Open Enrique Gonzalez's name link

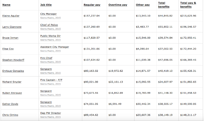pos(13,71)
